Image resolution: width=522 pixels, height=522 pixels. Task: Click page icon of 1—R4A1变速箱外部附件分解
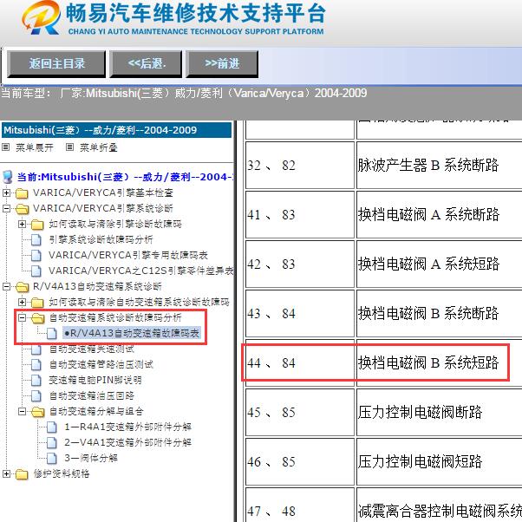point(52,427)
